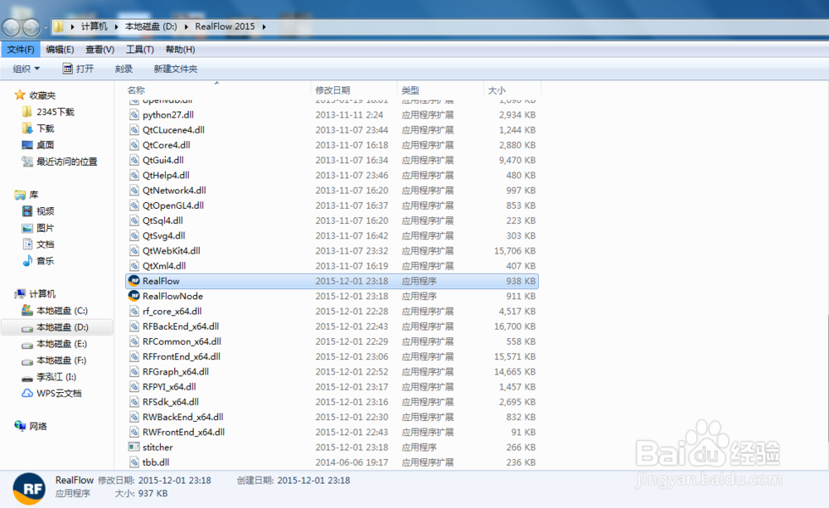Click the QtCore4.dll file icon
The image size is (829, 508).
click(x=134, y=145)
